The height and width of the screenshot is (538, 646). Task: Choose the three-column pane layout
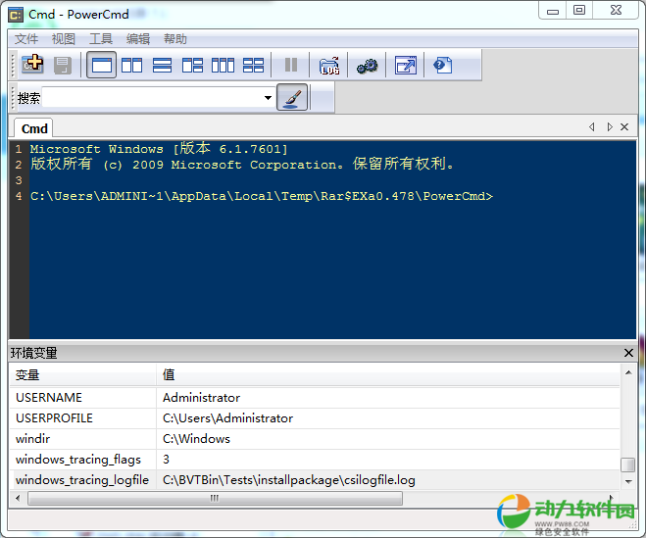pyautogui.click(x=223, y=66)
